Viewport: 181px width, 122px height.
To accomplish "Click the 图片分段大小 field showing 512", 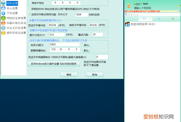I will 57,35.
